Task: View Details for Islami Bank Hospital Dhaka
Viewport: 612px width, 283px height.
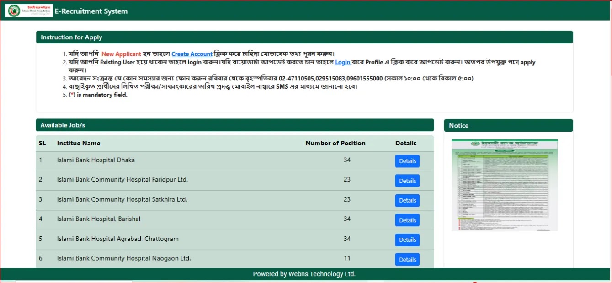Action: click(x=407, y=161)
